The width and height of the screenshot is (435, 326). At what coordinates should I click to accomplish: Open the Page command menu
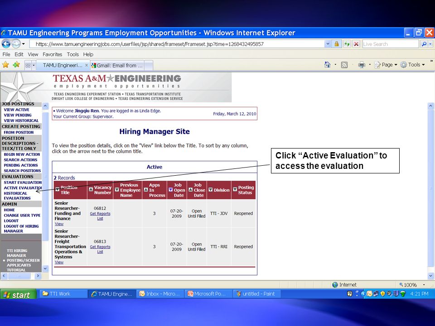pyautogui.click(x=386, y=65)
